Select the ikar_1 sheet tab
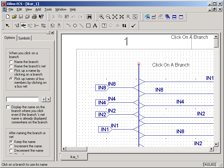The height and width of the screenshot is (168, 224). [x=74, y=157]
